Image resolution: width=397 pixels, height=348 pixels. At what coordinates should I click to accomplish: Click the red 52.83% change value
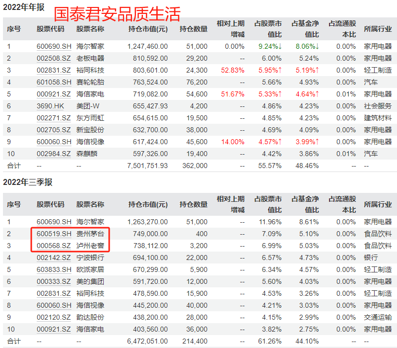[233, 70]
